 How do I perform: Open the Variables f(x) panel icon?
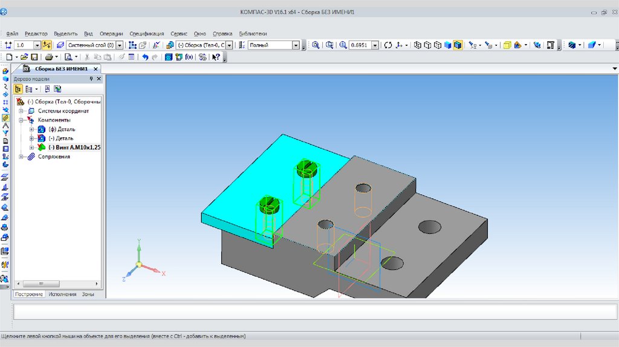(189, 57)
